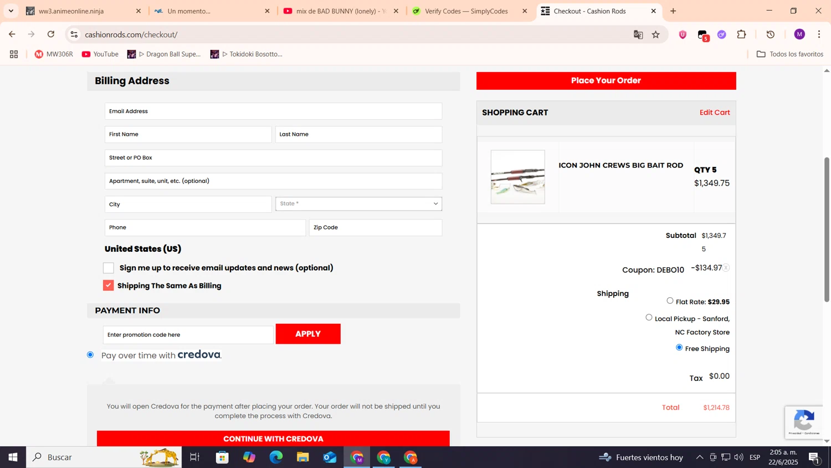Click Icon John Crews rod thumbnail
The width and height of the screenshot is (831, 468).
pos(517,177)
